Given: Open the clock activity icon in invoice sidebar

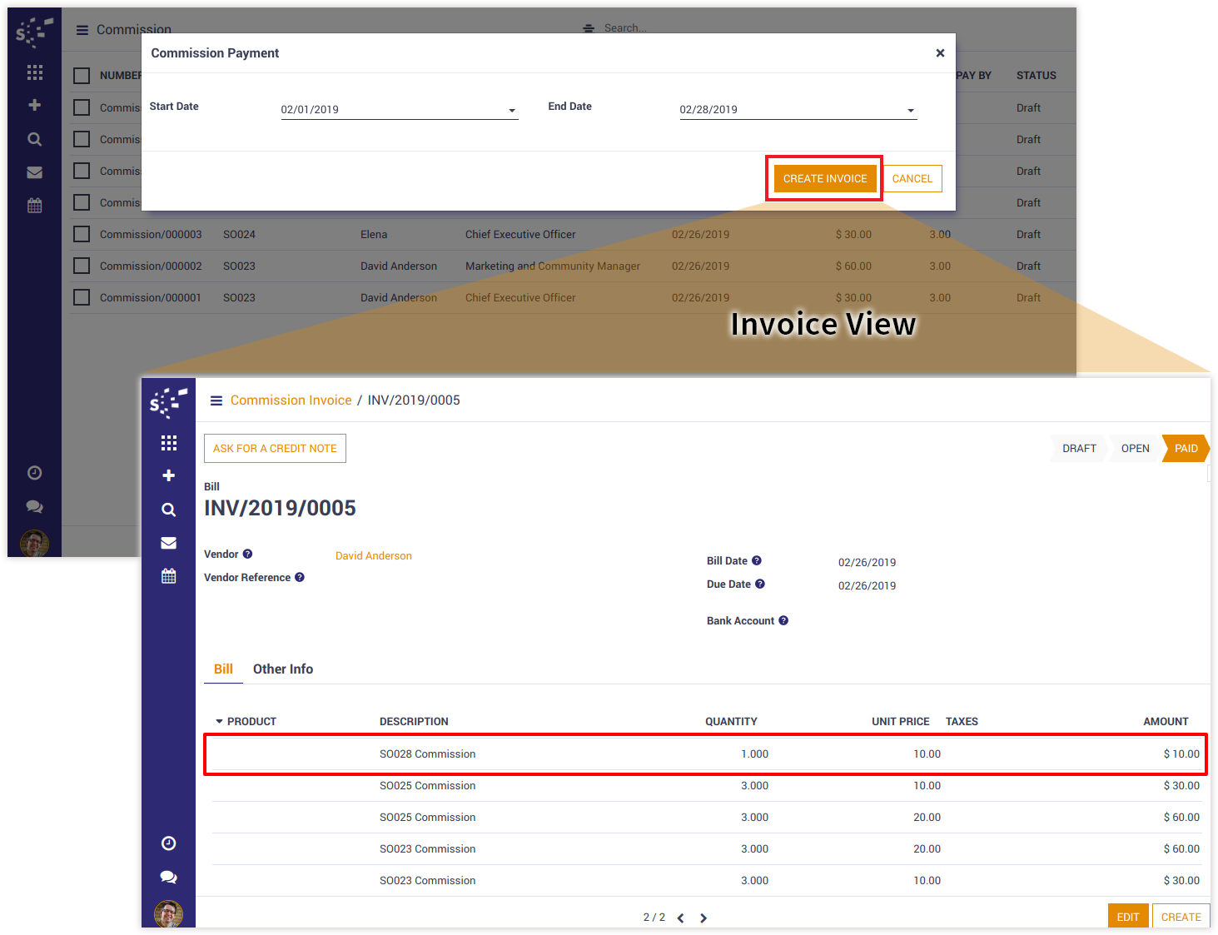Looking at the screenshot, I should [x=168, y=843].
